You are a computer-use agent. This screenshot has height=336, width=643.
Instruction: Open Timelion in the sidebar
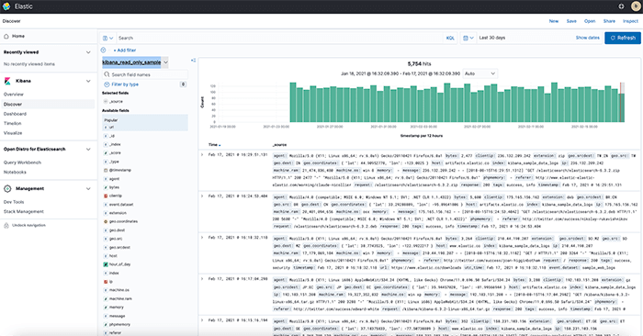(12, 123)
